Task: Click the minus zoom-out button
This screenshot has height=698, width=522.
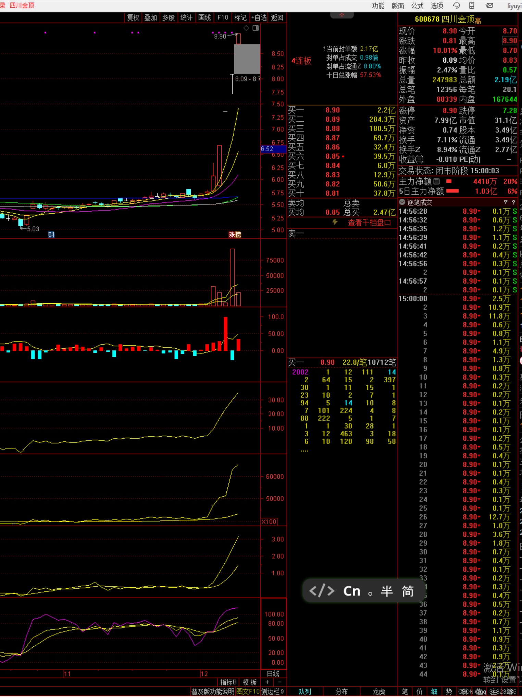Action: click(279, 683)
